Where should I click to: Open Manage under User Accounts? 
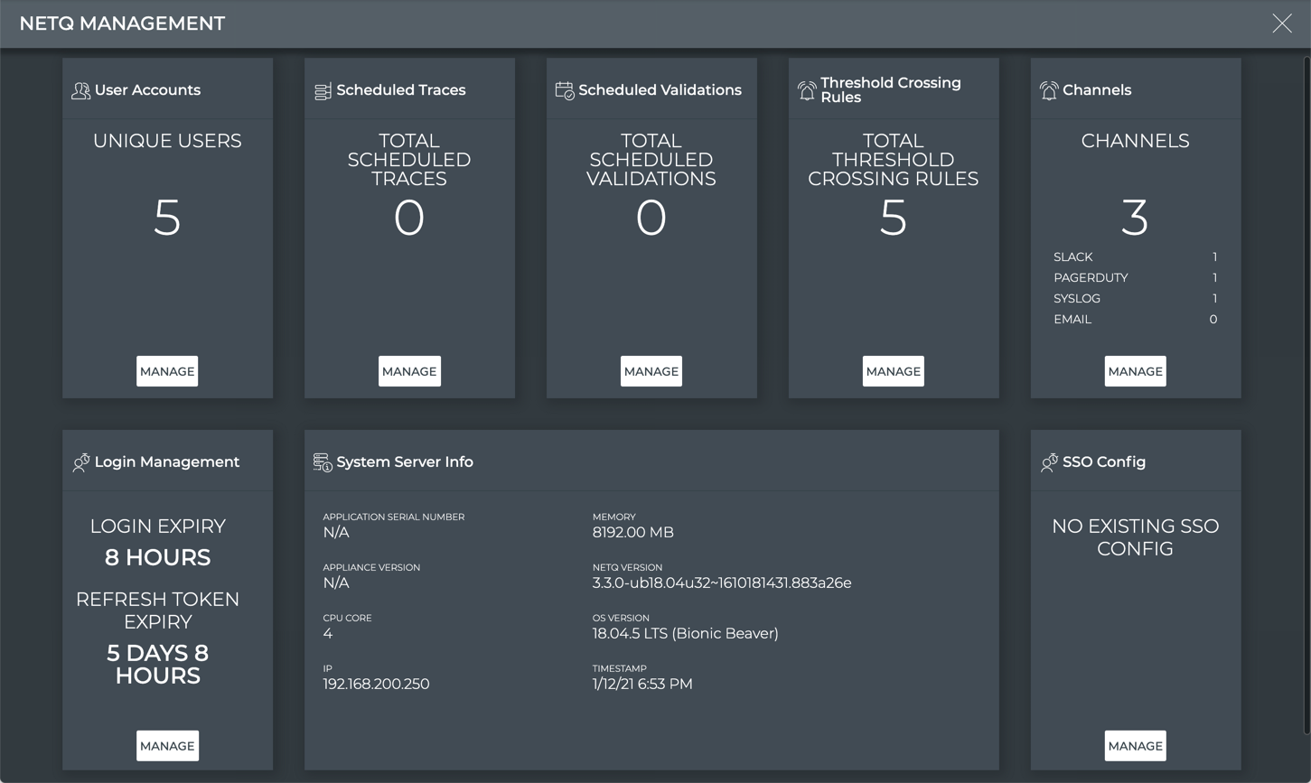tap(167, 371)
